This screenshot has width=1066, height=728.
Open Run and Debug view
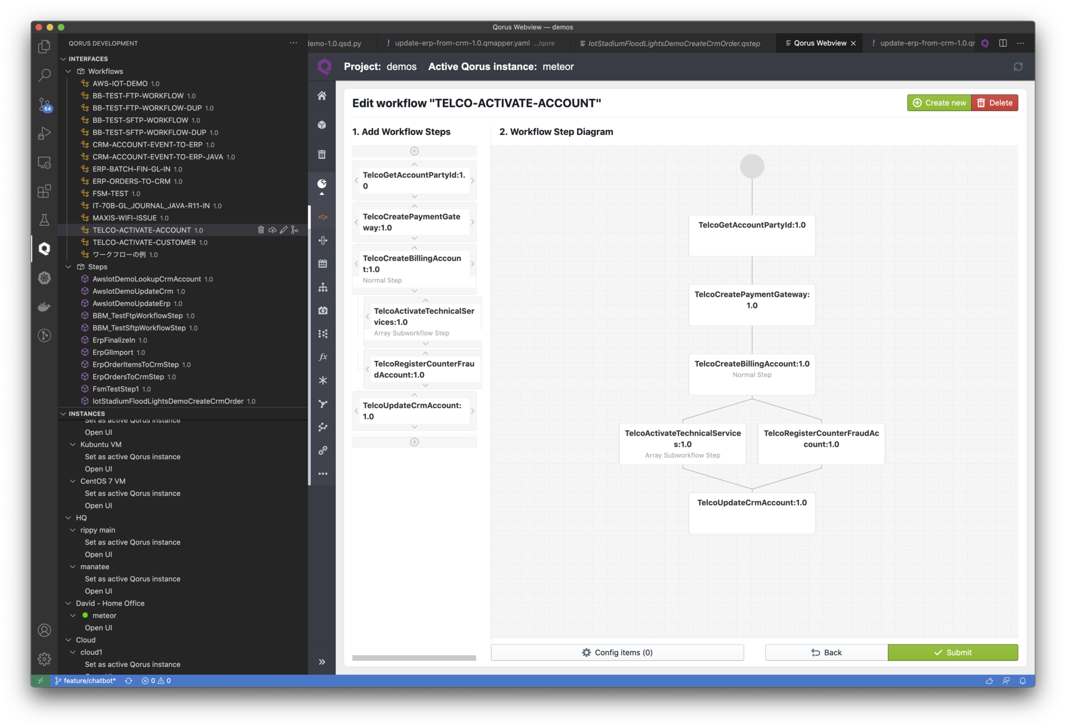44,133
